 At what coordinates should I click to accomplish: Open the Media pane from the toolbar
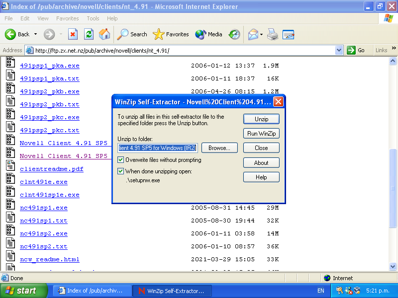(208, 34)
